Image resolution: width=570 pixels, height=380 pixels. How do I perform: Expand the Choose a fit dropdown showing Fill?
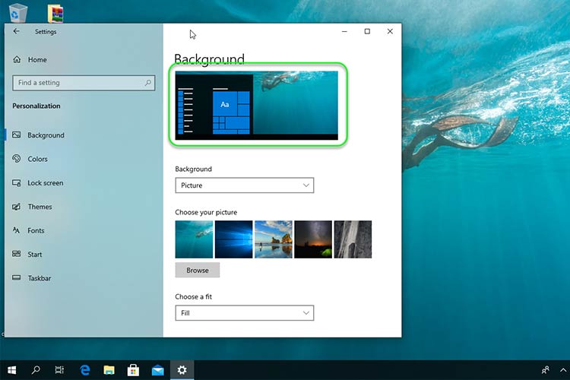point(244,313)
